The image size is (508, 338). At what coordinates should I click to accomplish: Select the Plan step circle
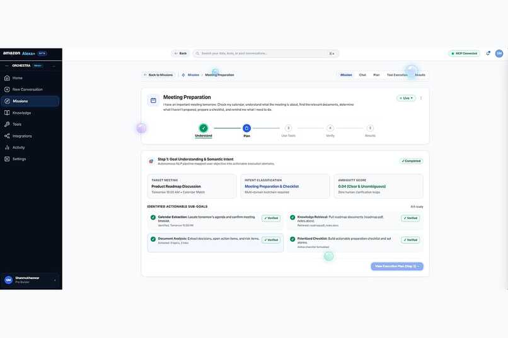tap(246, 128)
